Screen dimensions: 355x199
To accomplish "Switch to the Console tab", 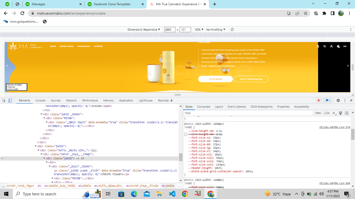I will 40,100.
